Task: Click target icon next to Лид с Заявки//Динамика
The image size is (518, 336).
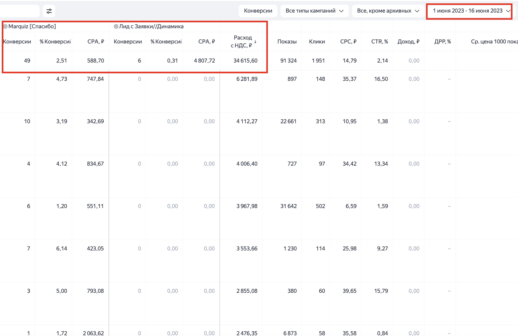Action: click(x=116, y=26)
